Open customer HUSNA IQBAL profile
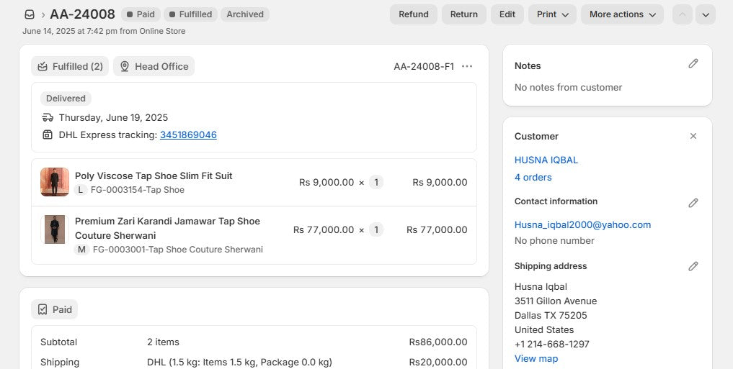Viewport: 733px width, 369px height. point(546,160)
